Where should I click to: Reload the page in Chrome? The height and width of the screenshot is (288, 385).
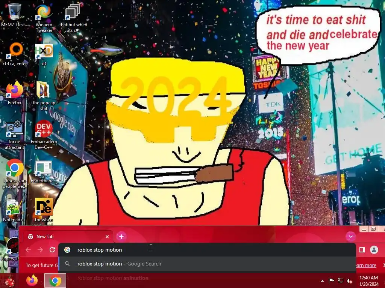[52, 250]
